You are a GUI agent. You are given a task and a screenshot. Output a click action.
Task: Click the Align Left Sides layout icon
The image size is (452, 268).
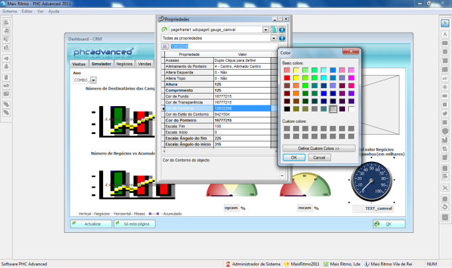point(6,23)
